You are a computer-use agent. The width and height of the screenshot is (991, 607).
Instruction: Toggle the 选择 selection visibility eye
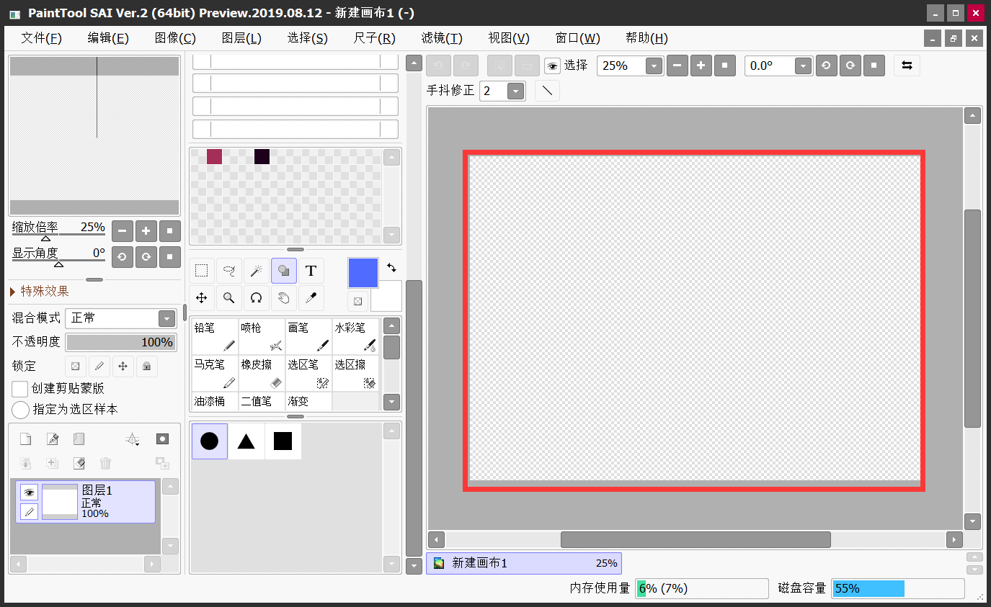tap(552, 66)
